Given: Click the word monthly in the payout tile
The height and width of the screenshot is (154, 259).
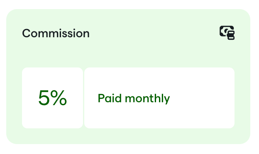Looking at the screenshot, I should pyautogui.click(x=147, y=99).
